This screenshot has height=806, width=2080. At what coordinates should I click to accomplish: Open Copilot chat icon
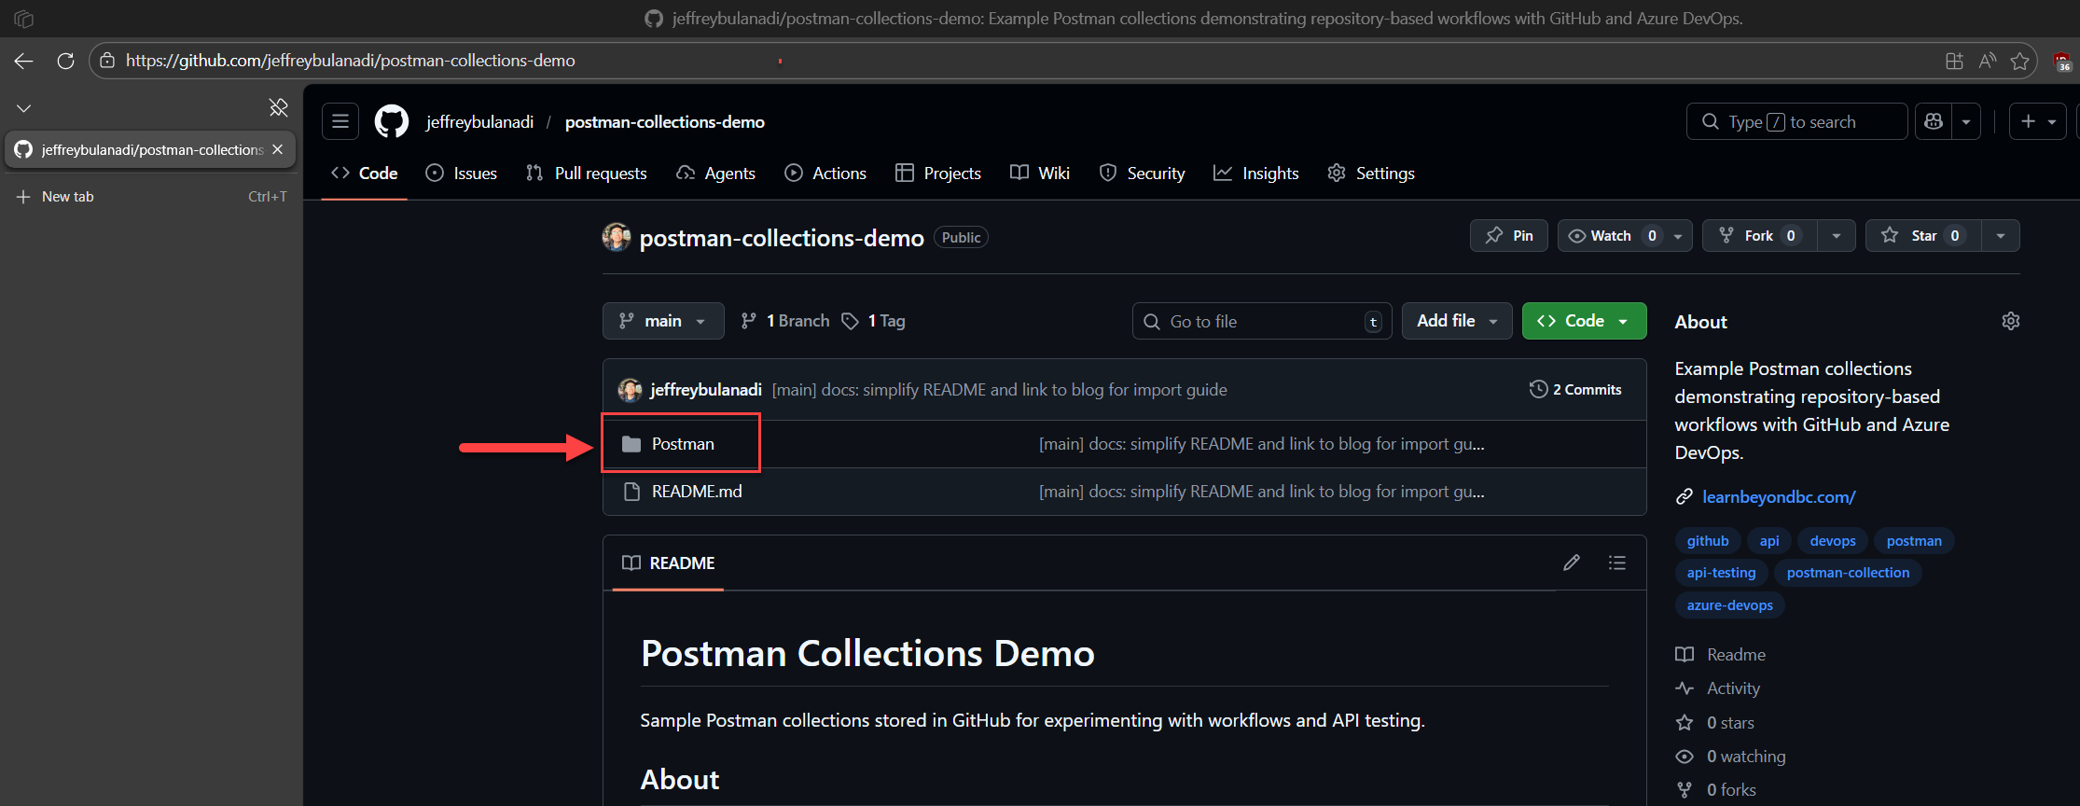1934,121
